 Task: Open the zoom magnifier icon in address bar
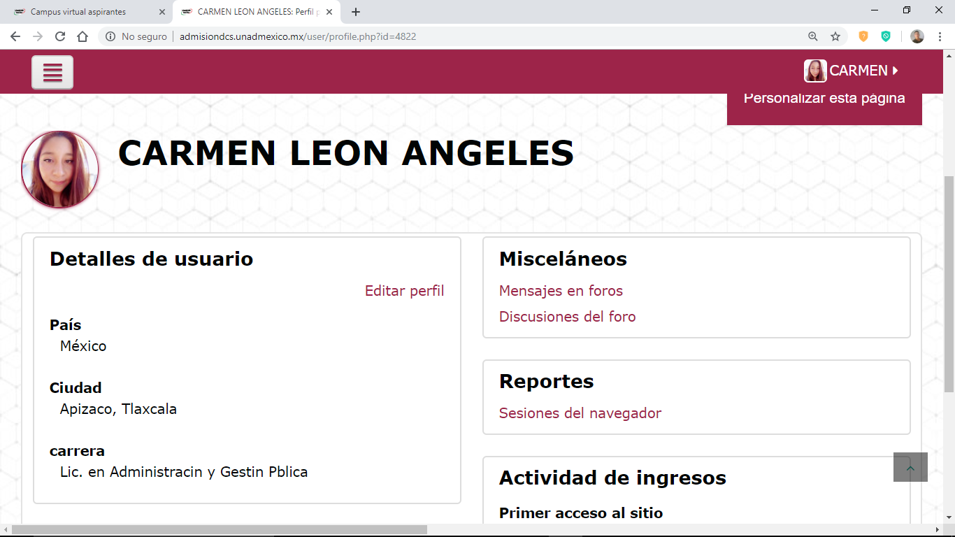coord(812,36)
